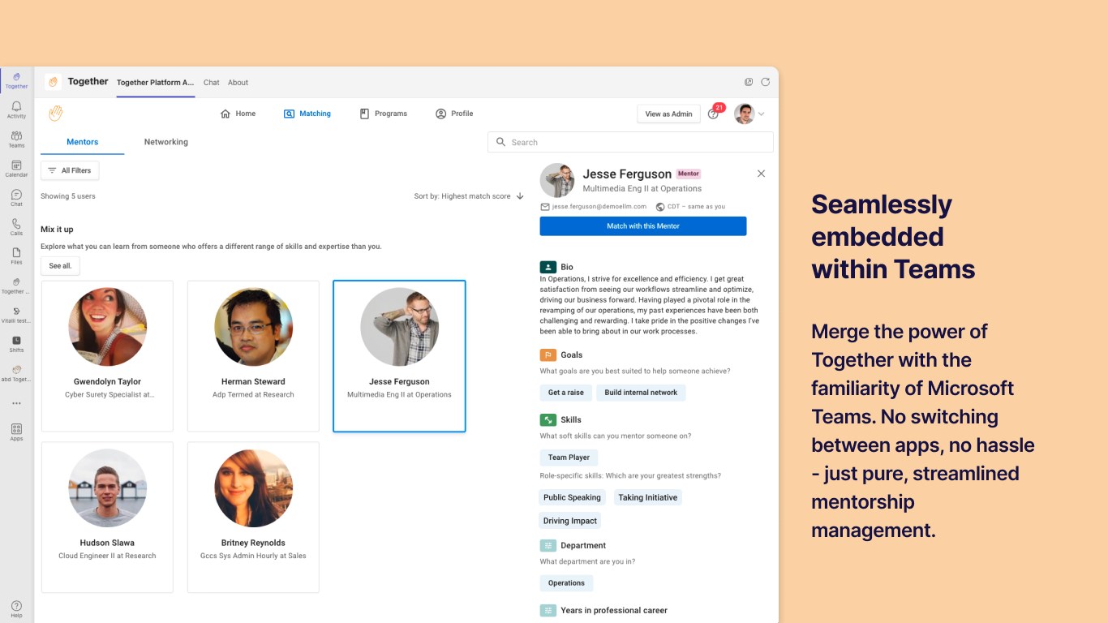Switch to Mentors tab

point(83,142)
